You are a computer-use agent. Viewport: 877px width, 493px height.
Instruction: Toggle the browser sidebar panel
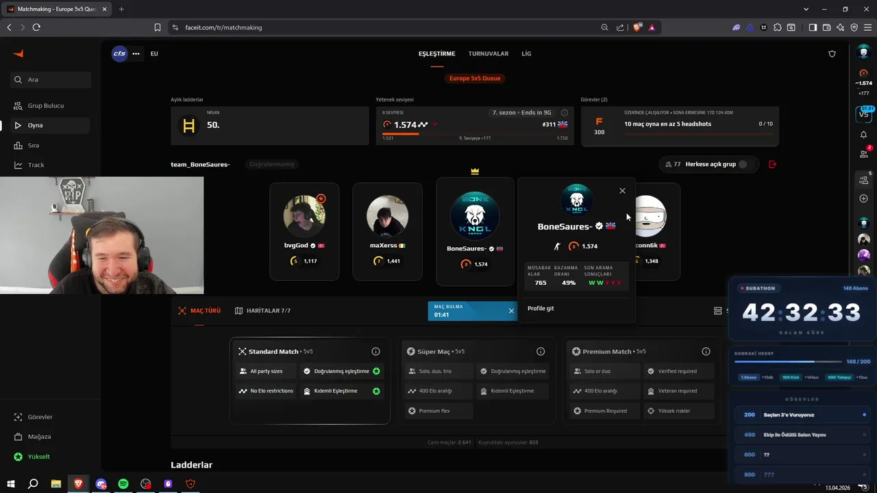tap(813, 27)
